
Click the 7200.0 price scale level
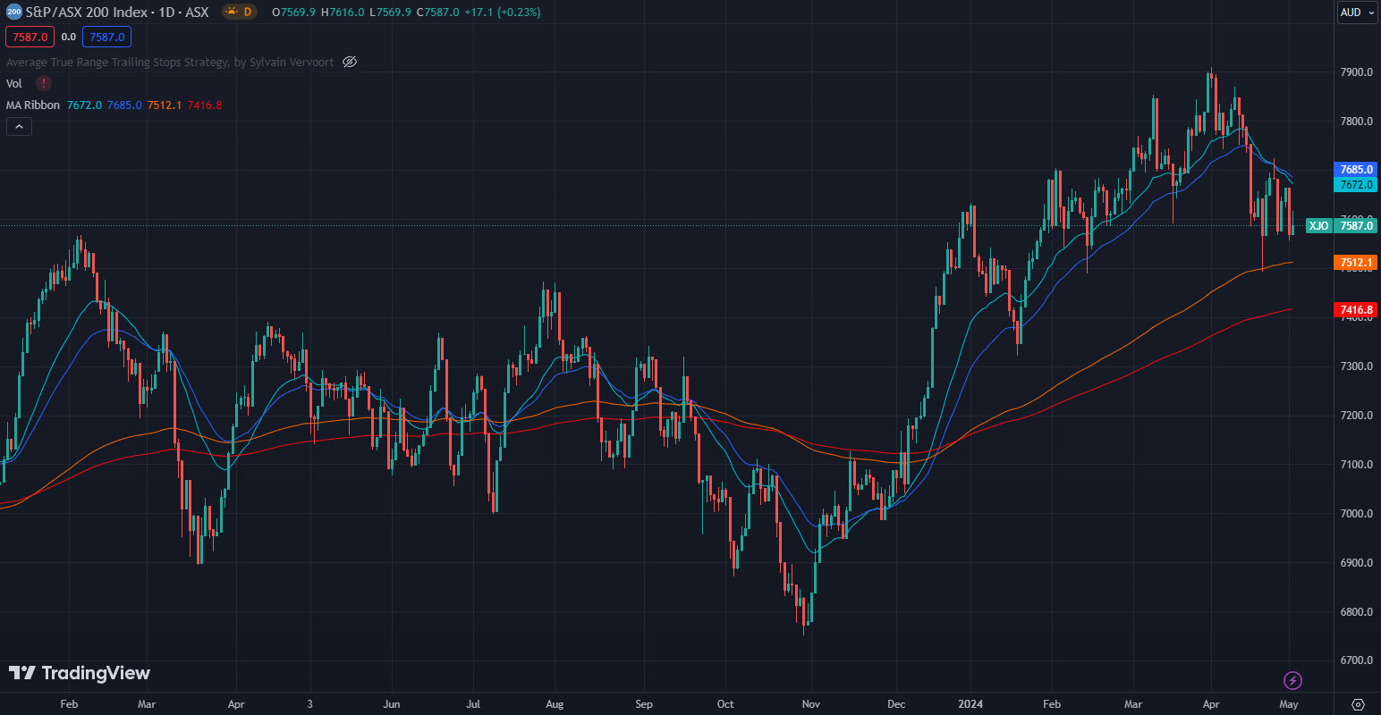[x=1356, y=416]
